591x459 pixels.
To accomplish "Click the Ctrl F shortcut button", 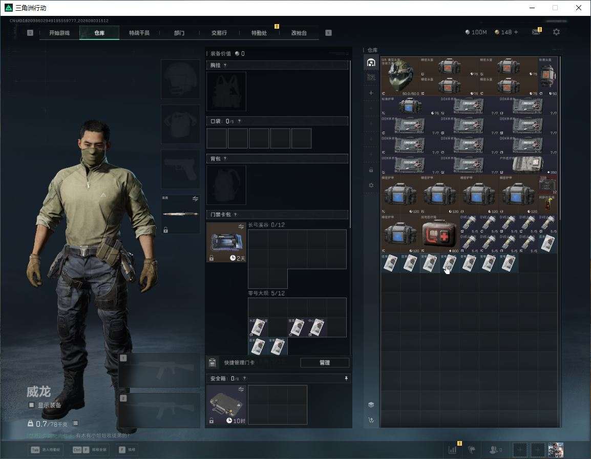I will click(x=90, y=450).
